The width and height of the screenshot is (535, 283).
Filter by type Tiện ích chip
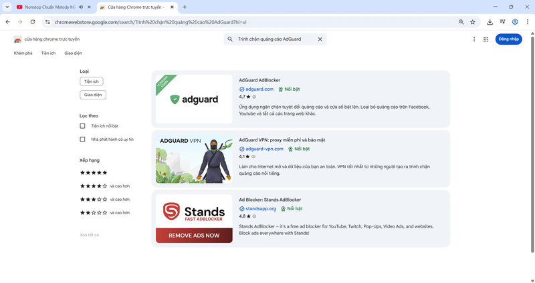pyautogui.click(x=92, y=81)
